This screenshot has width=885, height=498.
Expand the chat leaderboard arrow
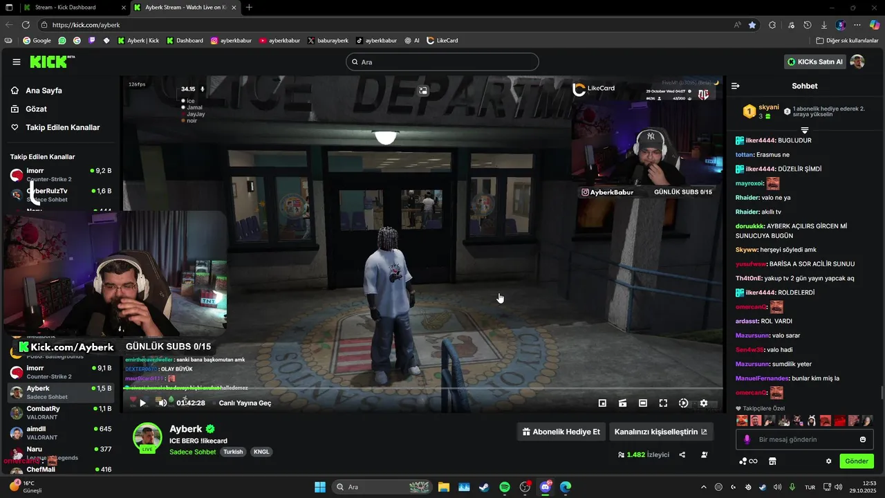click(x=805, y=130)
